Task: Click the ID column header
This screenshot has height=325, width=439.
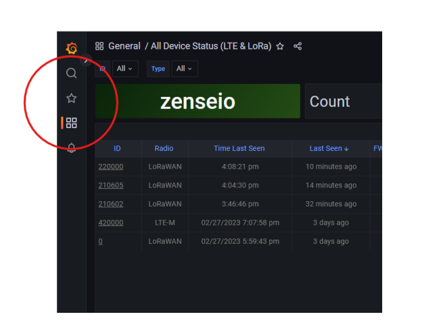Action: (x=117, y=148)
